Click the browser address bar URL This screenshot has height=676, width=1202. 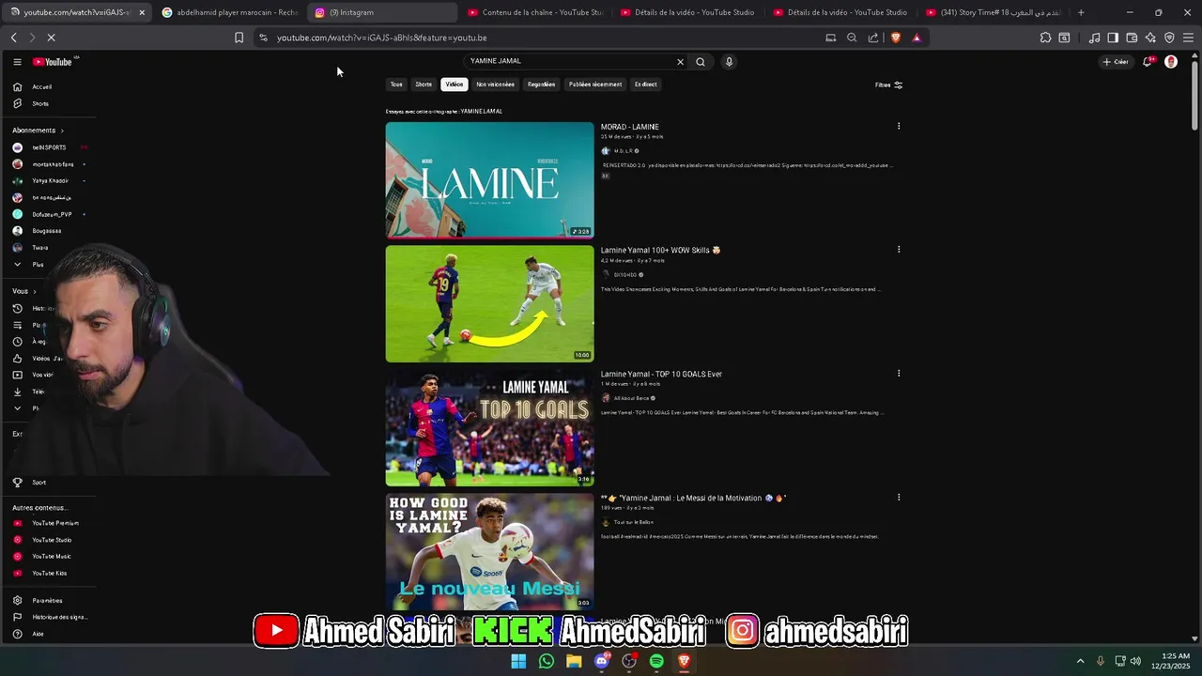point(381,38)
